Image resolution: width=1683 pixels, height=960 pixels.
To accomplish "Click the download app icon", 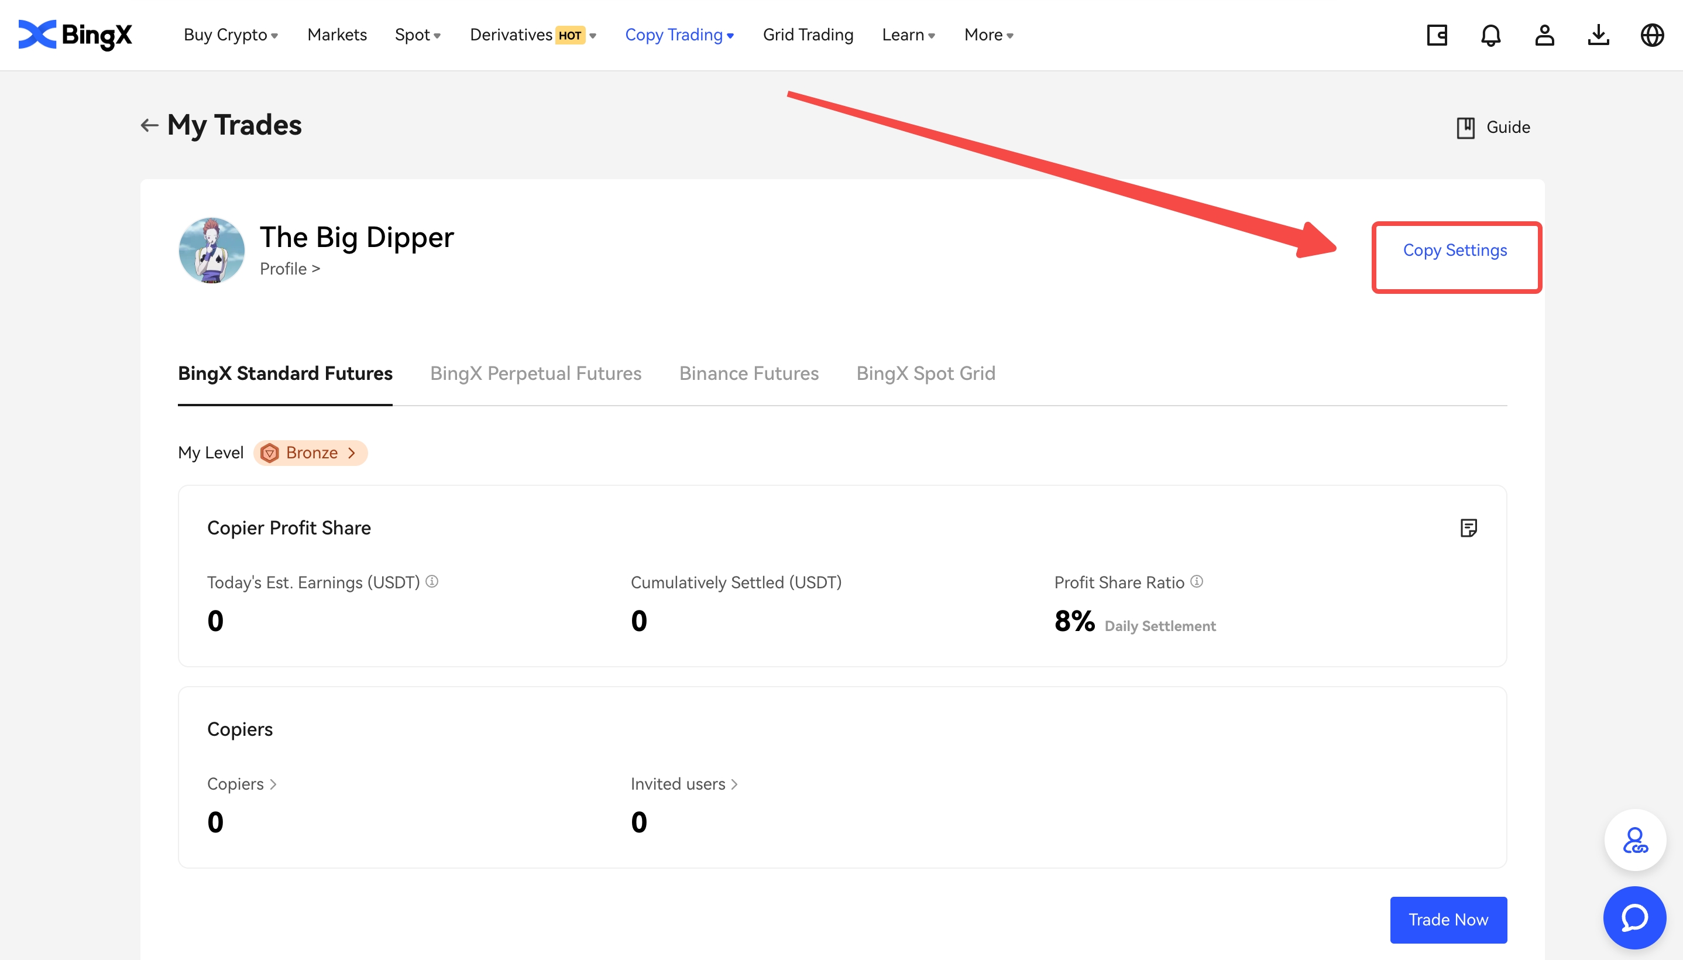I will (x=1598, y=35).
